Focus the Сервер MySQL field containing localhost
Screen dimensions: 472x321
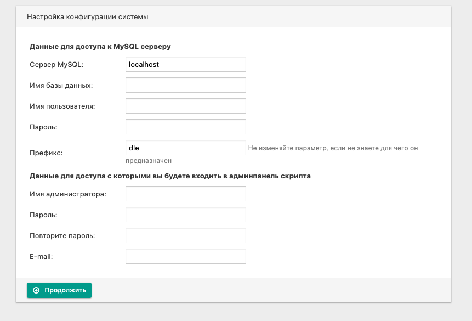click(186, 64)
